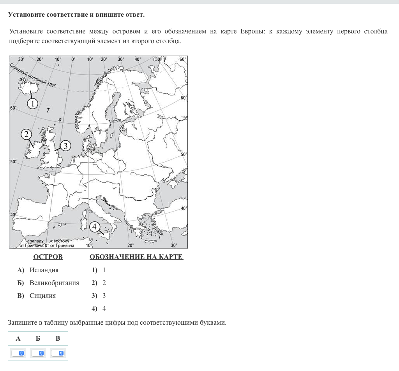Click answer option 2) in the list

99,283
